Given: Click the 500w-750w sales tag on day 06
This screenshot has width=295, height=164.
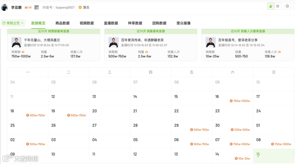Looking at the screenshot, I should tap(200, 144).
